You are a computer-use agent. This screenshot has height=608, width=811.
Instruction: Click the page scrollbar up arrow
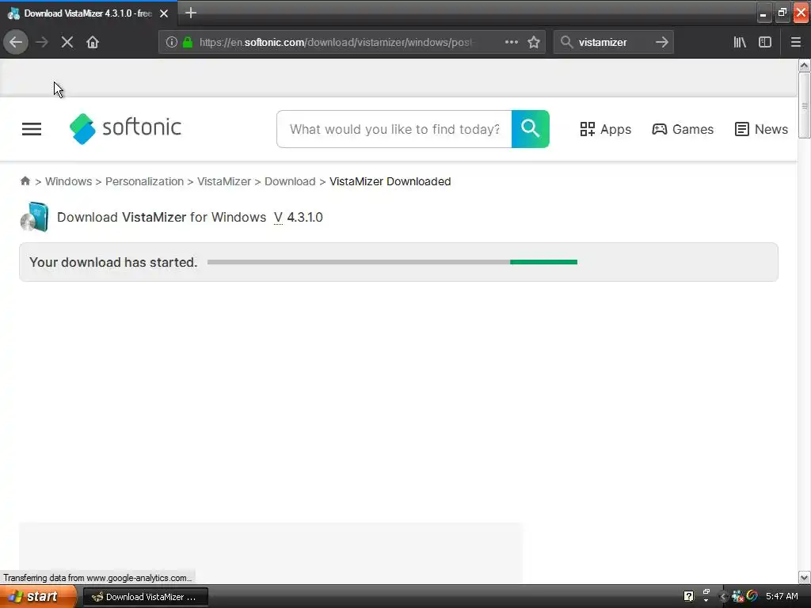804,66
